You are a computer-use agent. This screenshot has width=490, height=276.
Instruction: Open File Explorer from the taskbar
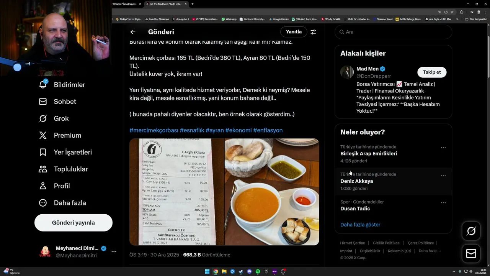(224, 271)
